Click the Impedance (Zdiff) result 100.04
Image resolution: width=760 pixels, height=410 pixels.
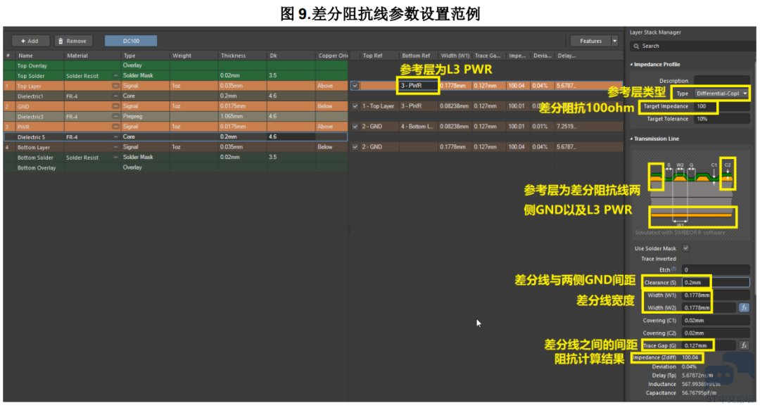coord(690,358)
